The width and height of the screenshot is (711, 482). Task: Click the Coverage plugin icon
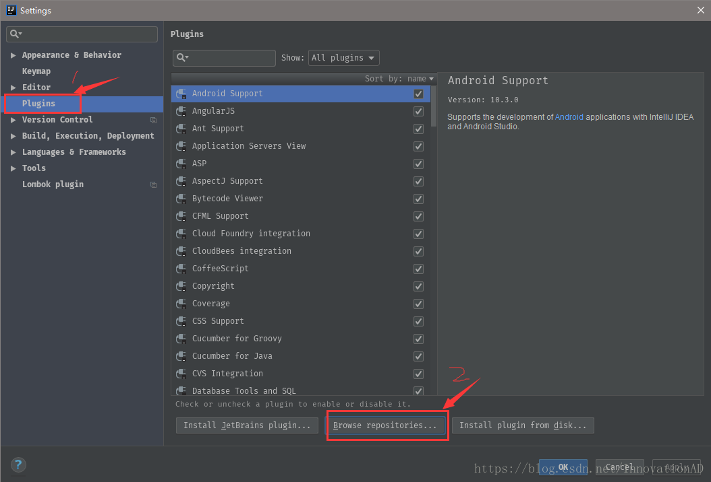coord(181,304)
